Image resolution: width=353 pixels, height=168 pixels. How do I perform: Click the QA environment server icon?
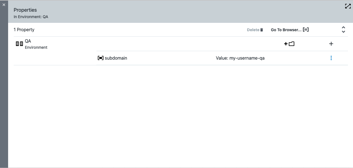[x=19, y=44]
